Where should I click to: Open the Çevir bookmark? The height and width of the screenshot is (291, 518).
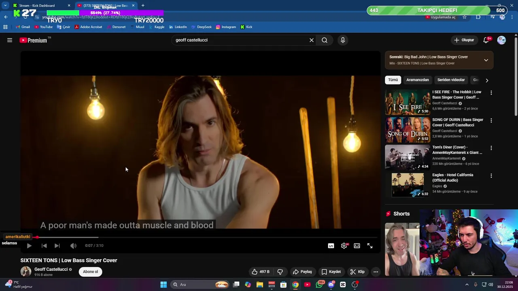pos(64,27)
